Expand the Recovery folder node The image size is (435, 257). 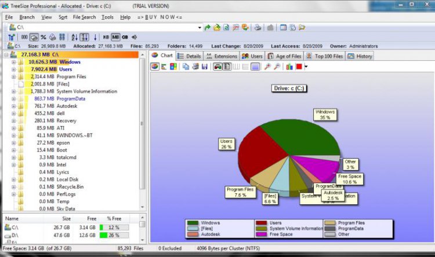[13, 121]
